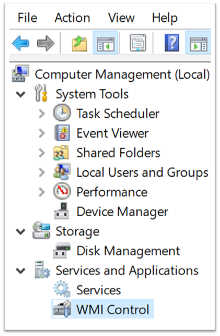Viewport: 220px width, 336px height.
Task: Click the Local Users and Groups icon
Action: 62,172
